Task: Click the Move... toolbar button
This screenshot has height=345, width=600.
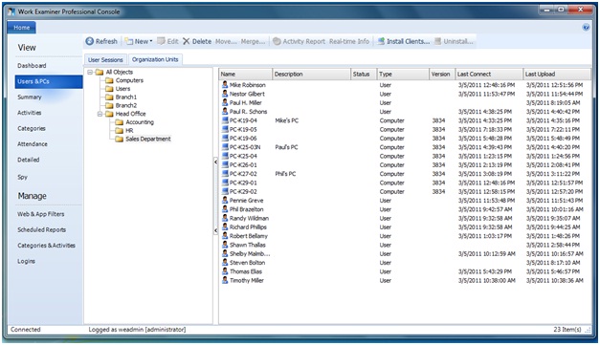Action: [226, 41]
